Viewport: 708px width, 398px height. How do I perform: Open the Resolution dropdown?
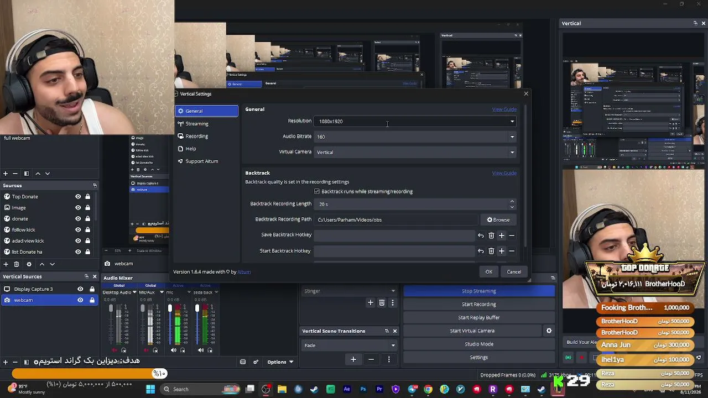tap(416, 121)
